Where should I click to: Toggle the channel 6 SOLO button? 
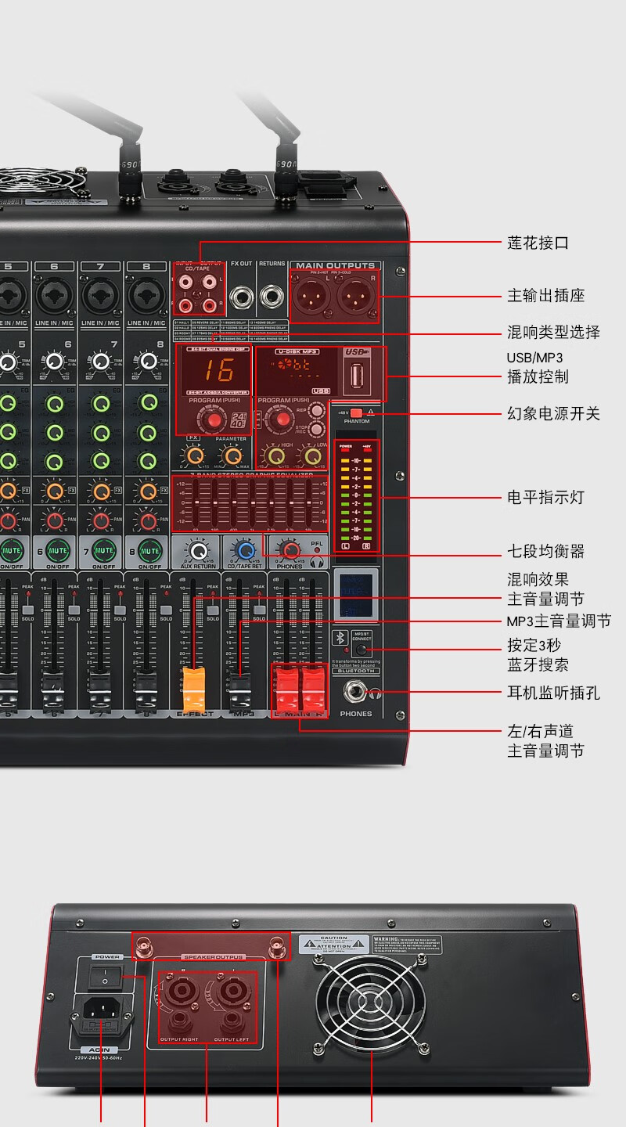point(74,608)
